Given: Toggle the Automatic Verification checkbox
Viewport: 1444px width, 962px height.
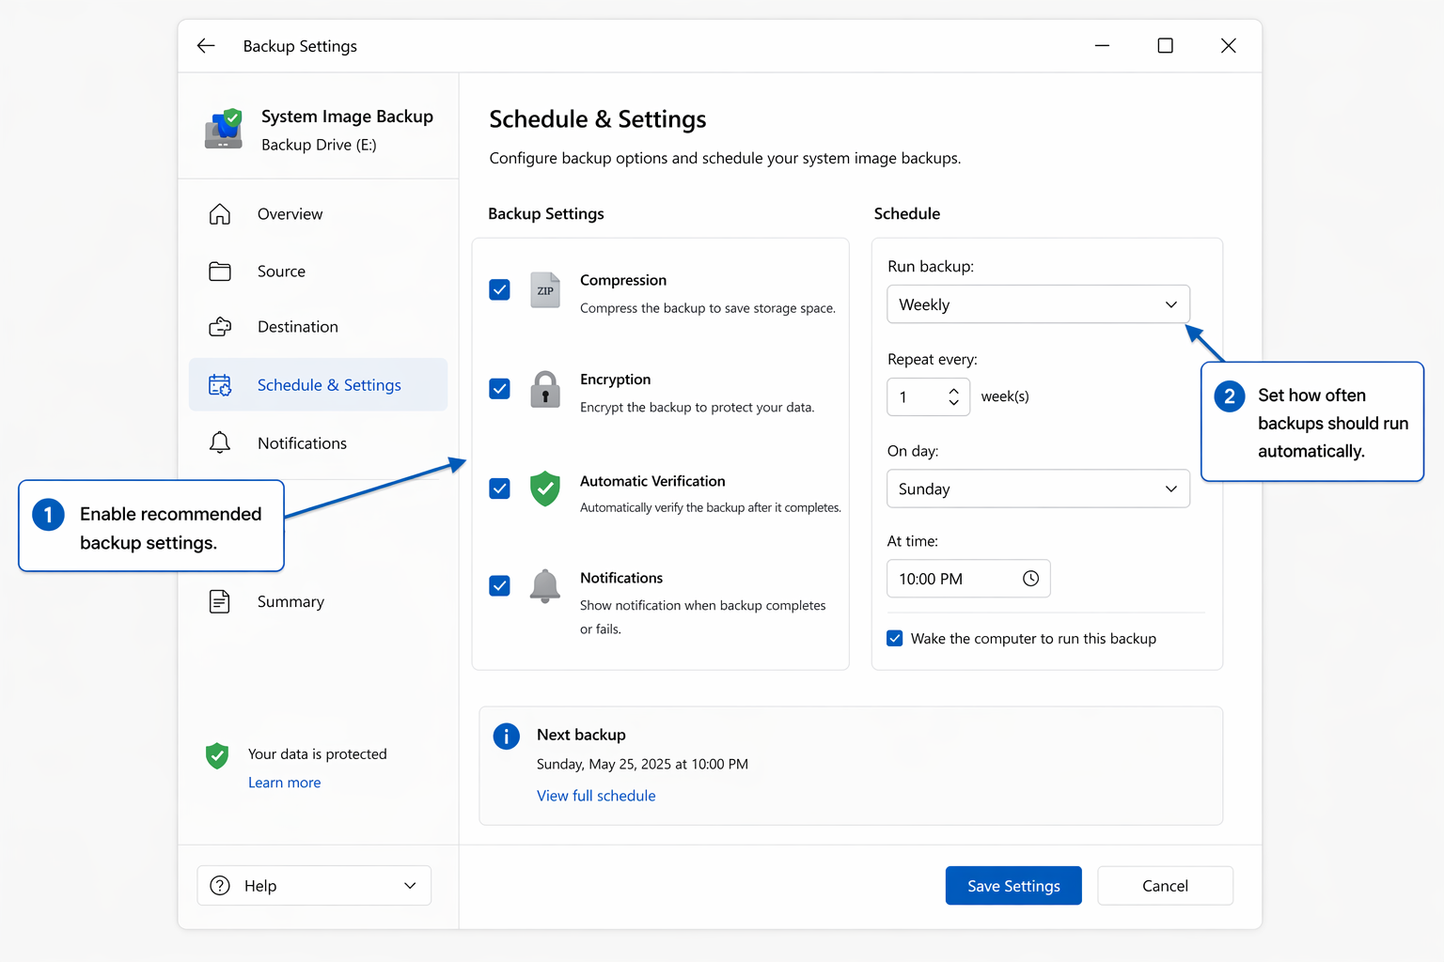Looking at the screenshot, I should [499, 489].
